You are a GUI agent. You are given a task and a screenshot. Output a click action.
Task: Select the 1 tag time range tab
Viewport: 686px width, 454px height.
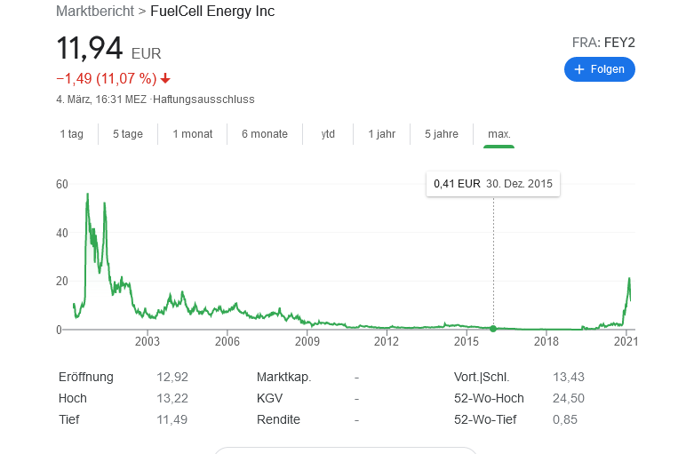72,134
